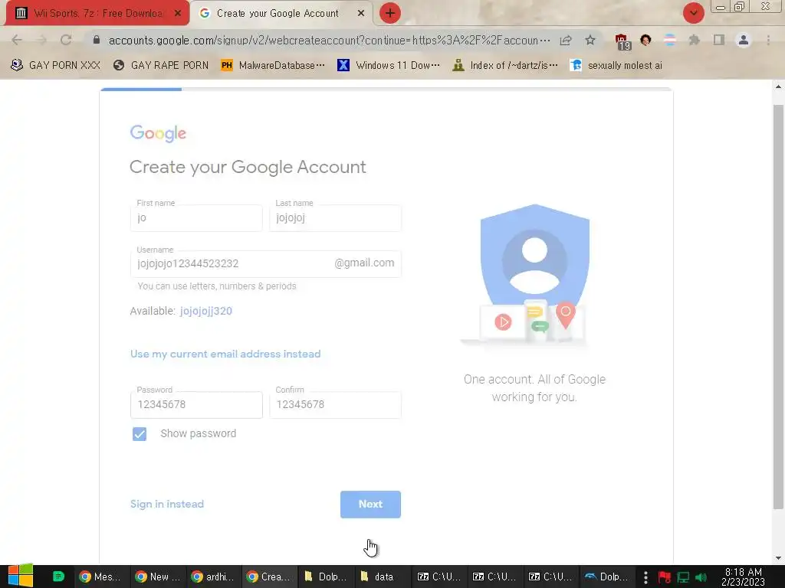The image size is (785, 588).
Task: Open the data folder window in the taskbar
Action: click(382, 577)
